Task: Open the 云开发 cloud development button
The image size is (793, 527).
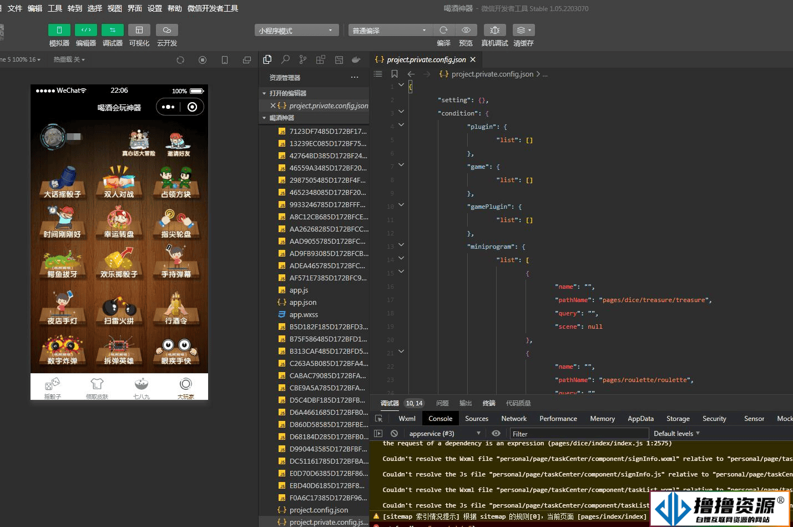Action: click(167, 30)
